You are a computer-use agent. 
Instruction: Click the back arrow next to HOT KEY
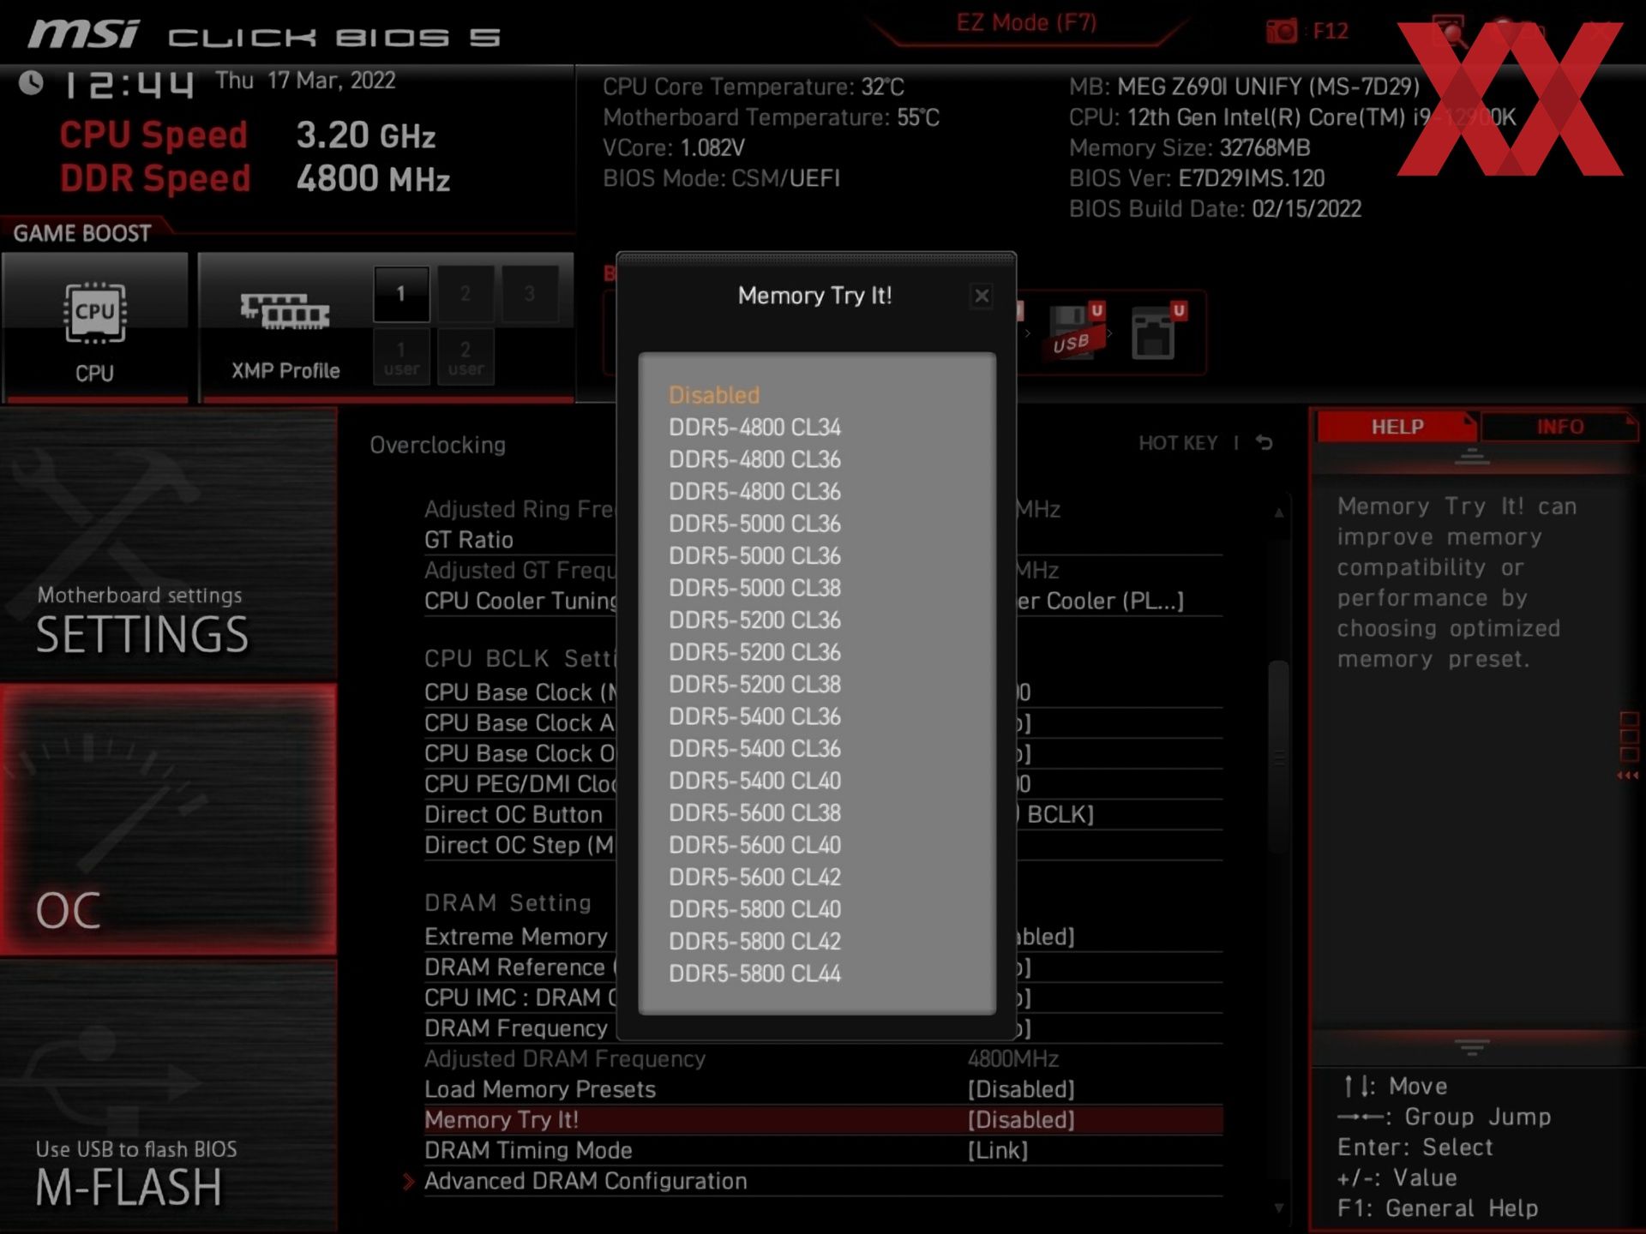[1265, 443]
